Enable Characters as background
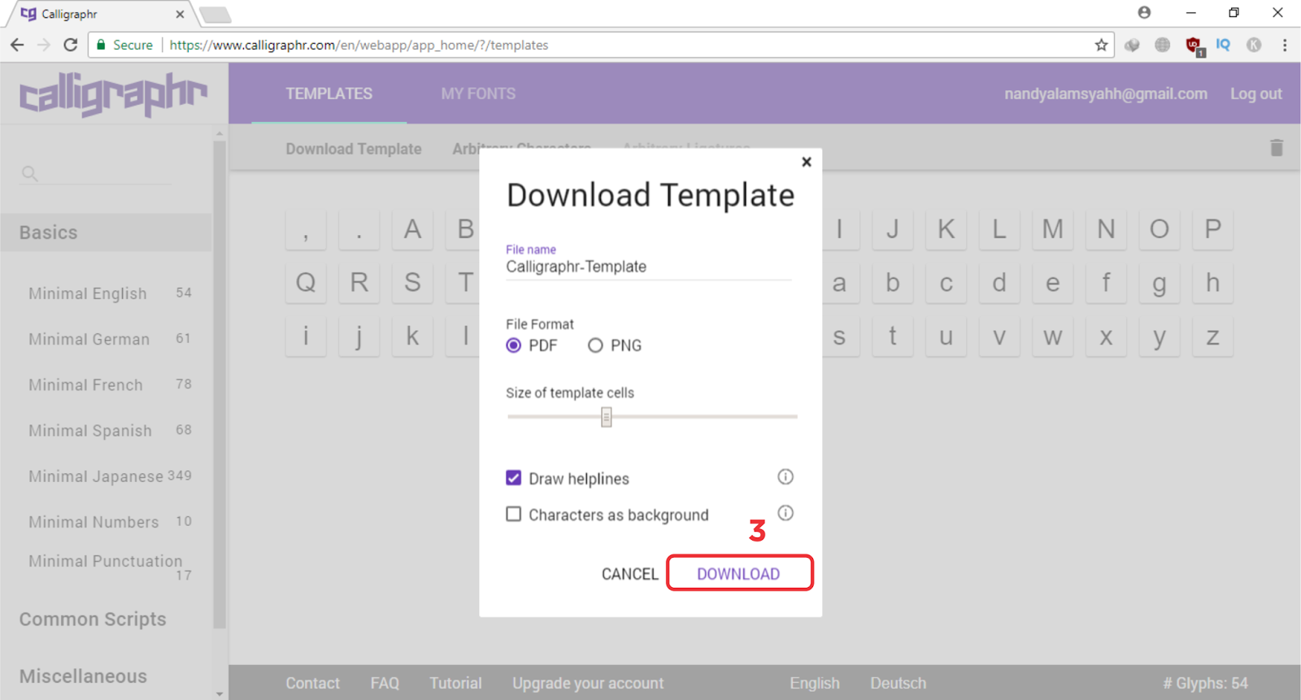 (x=513, y=514)
